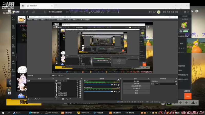Click the Douyu refresh icon
The image size is (205, 115).
tap(27, 12)
